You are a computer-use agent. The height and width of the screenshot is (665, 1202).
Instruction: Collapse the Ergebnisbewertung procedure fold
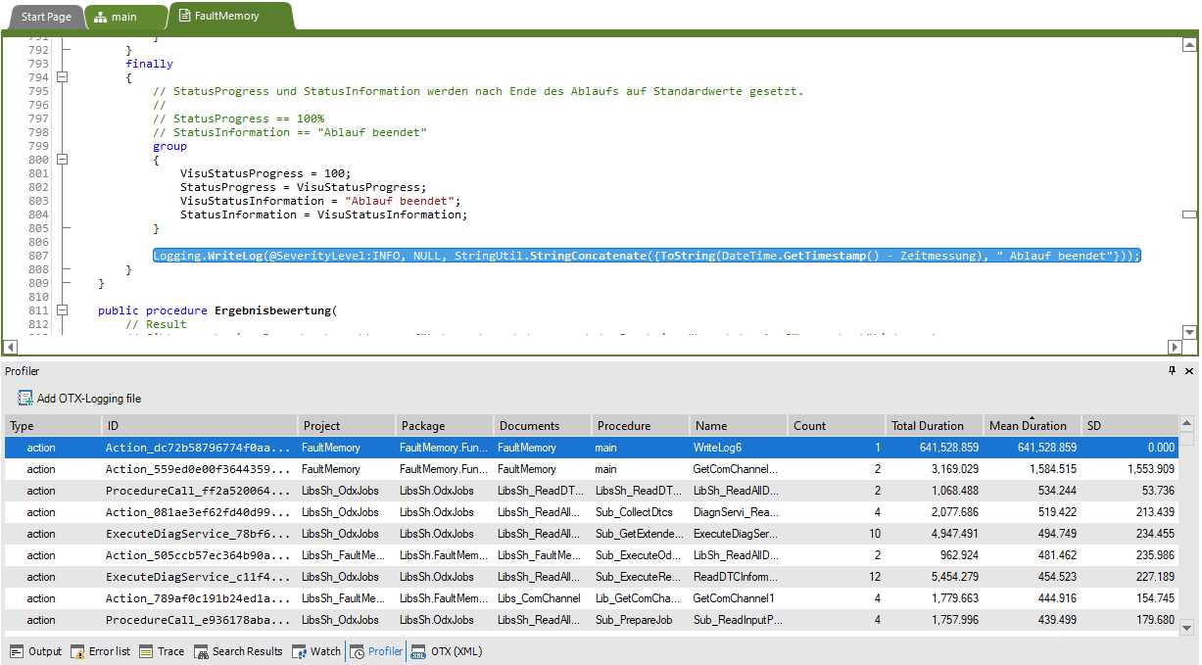(63, 309)
